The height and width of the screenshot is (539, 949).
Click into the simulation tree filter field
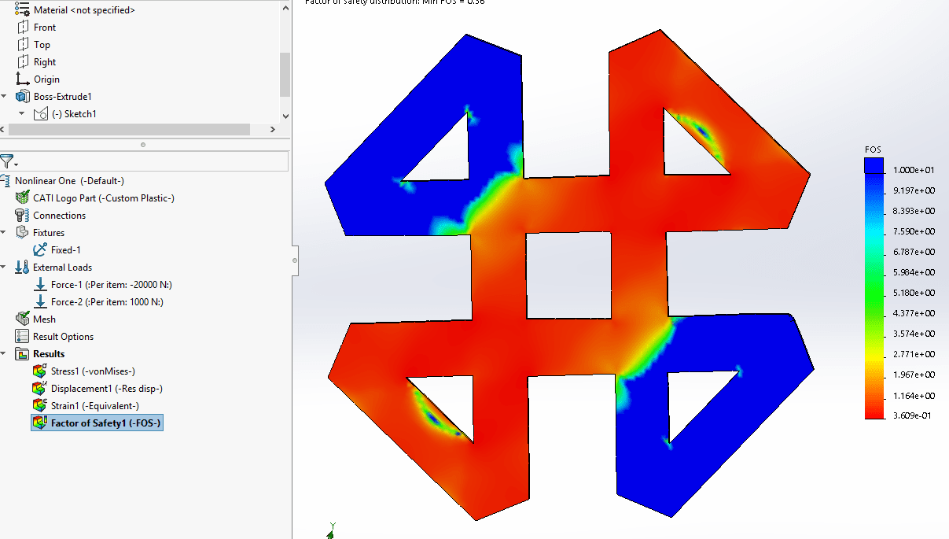click(x=153, y=161)
